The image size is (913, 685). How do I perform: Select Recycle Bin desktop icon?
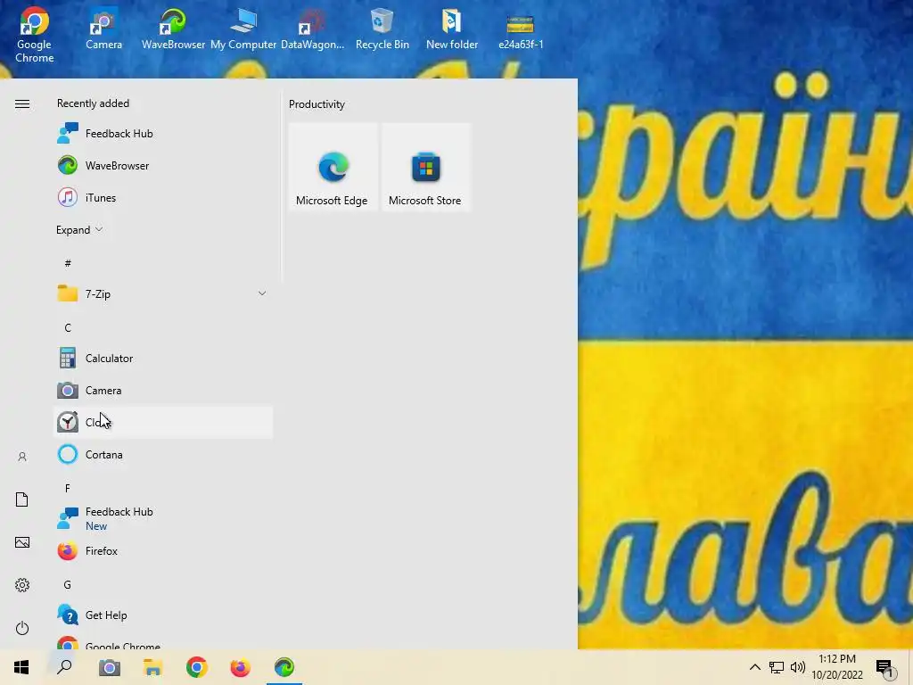[x=382, y=29]
